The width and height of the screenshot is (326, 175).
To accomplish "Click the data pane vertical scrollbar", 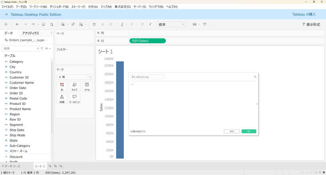I will coord(52,98).
